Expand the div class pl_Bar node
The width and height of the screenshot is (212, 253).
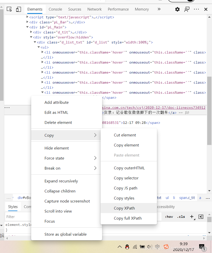click(x=27, y=22)
